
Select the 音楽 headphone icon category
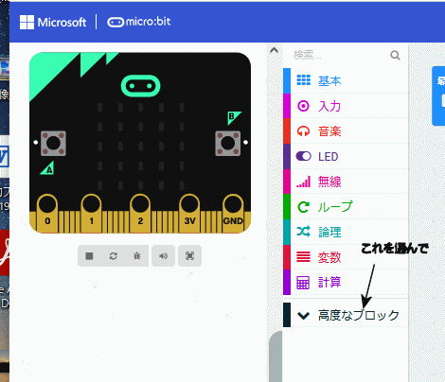point(346,131)
